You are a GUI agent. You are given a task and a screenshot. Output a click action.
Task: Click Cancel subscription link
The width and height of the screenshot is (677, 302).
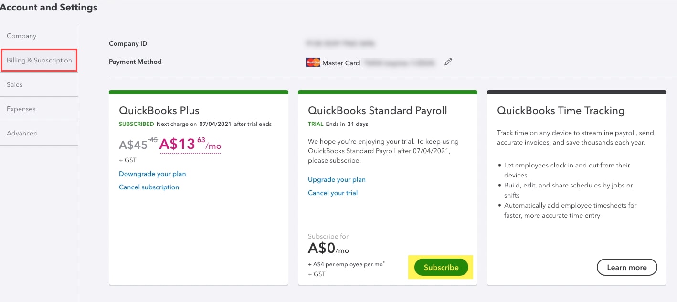pos(149,187)
